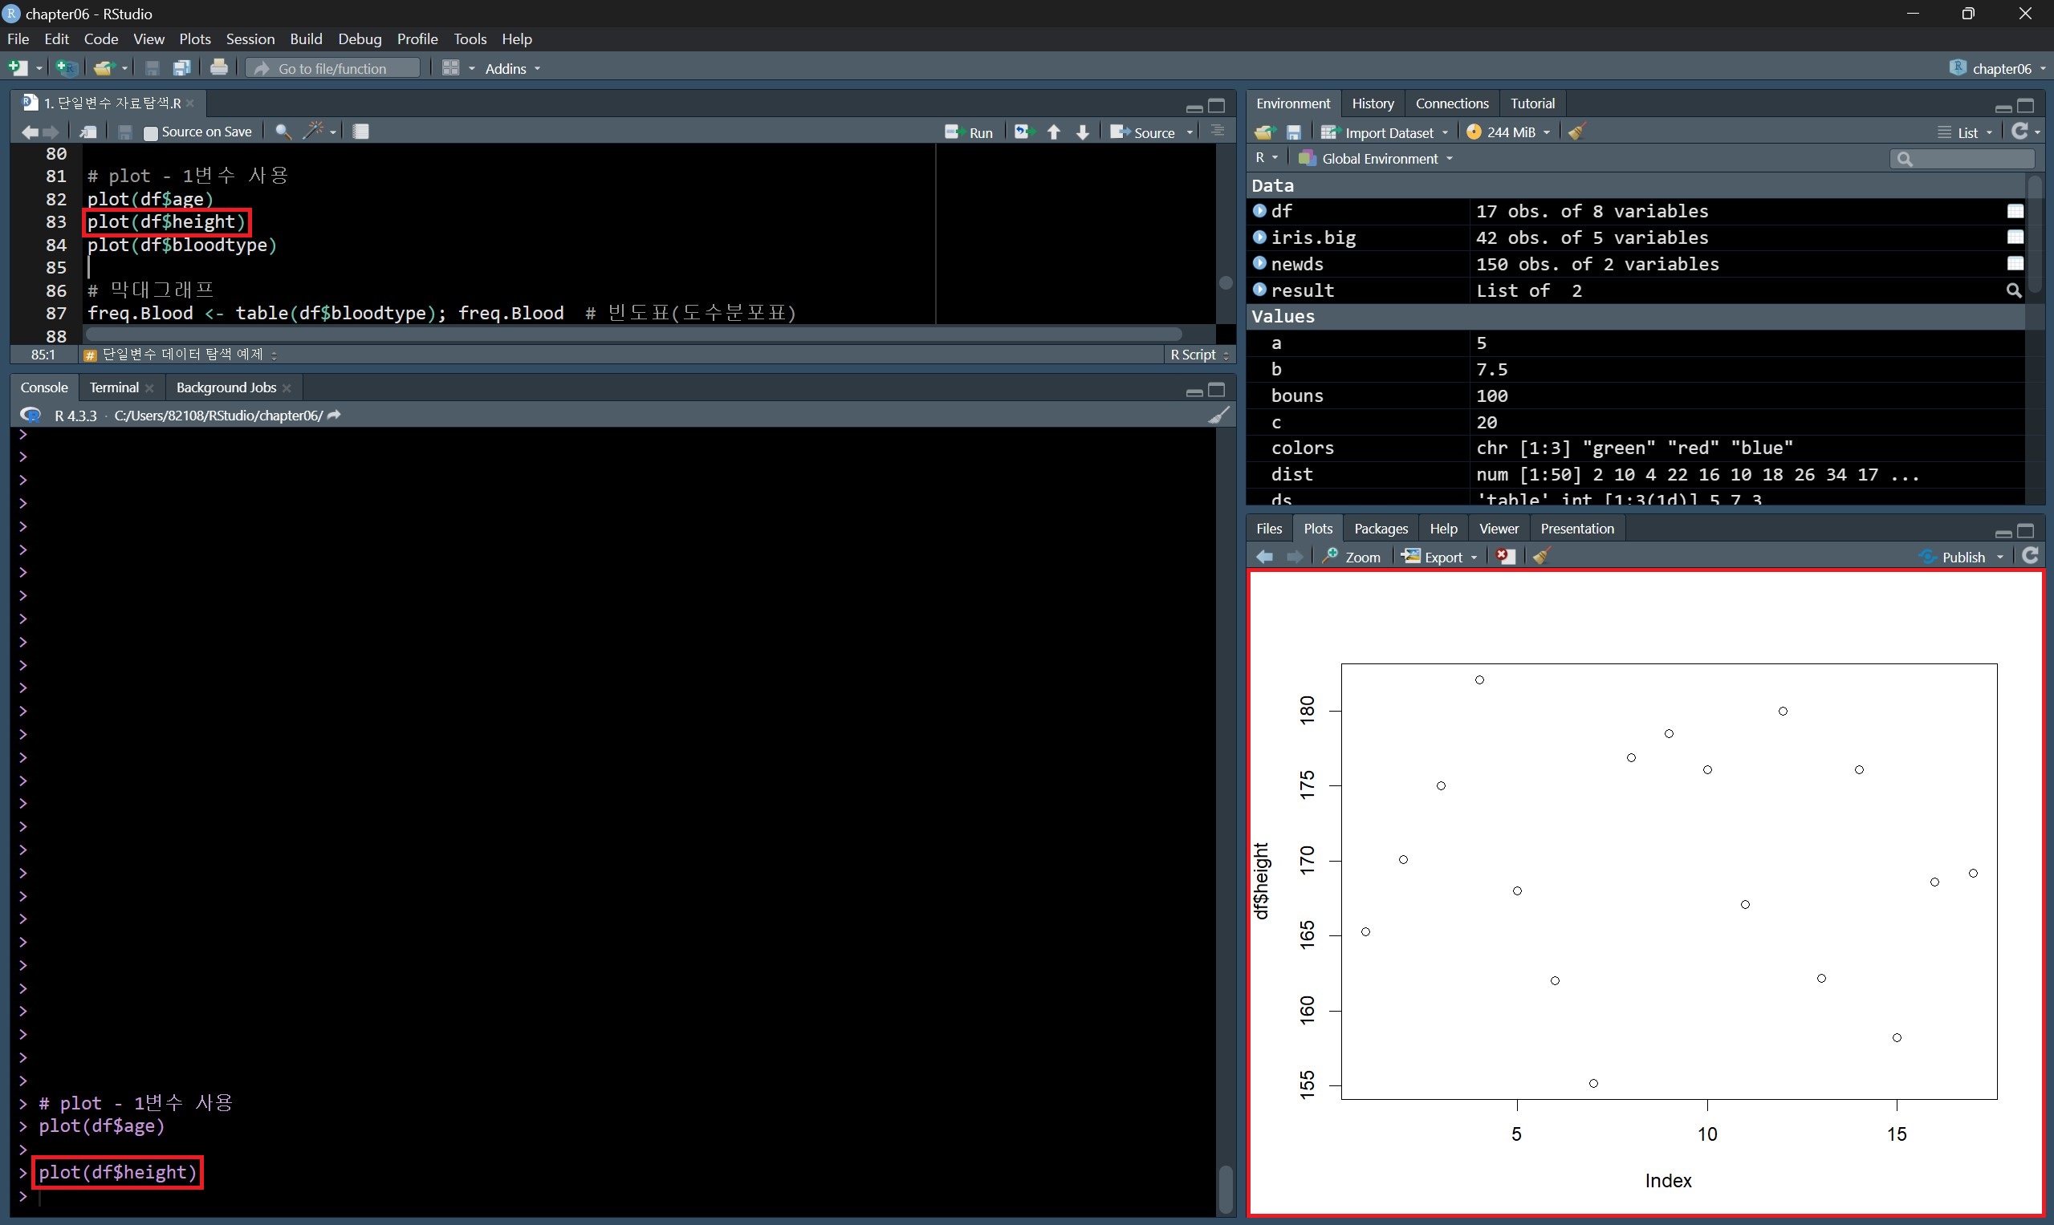The width and height of the screenshot is (2054, 1225).
Task: Expand the iris.big data entry
Action: (1259, 237)
